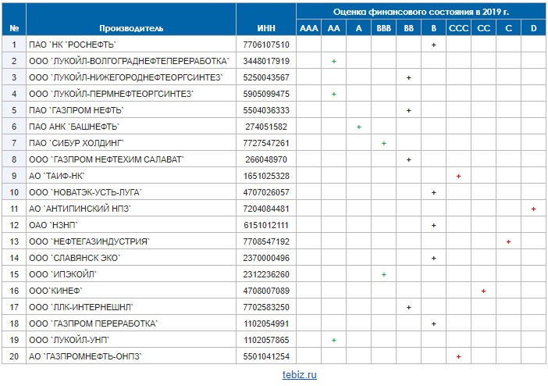Click the red plus mark in НЕФТЕГАЗИНДУСТРИЯ row
The height and width of the screenshot is (386, 548).
508,241
